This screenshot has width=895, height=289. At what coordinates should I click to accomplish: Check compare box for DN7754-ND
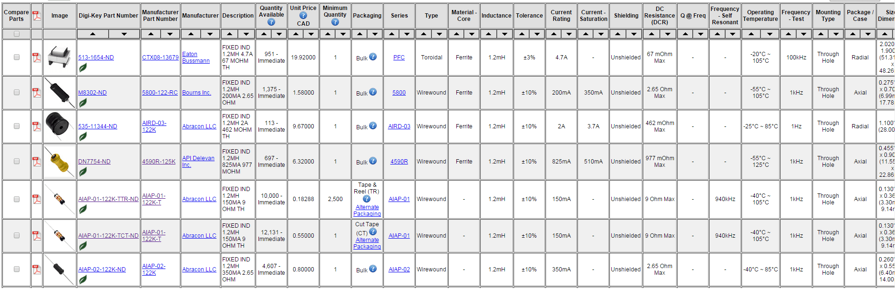(17, 161)
